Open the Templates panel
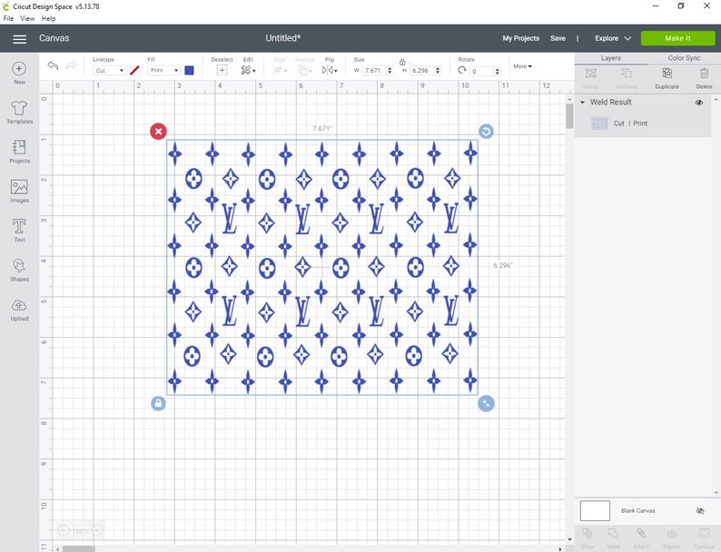Image resolution: width=721 pixels, height=552 pixels. click(x=19, y=108)
